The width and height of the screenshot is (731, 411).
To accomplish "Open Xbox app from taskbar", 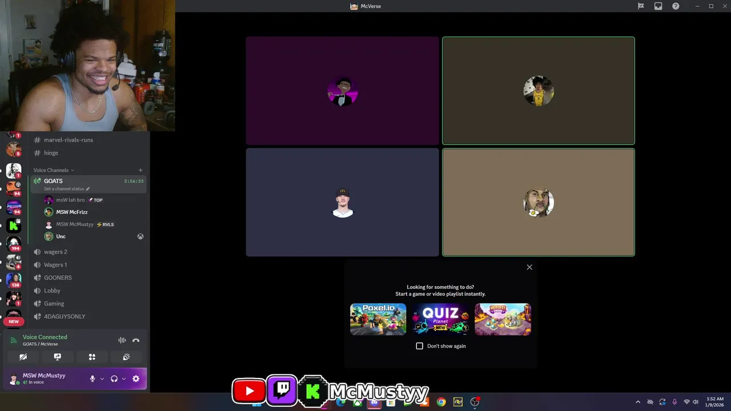I will click(358, 402).
